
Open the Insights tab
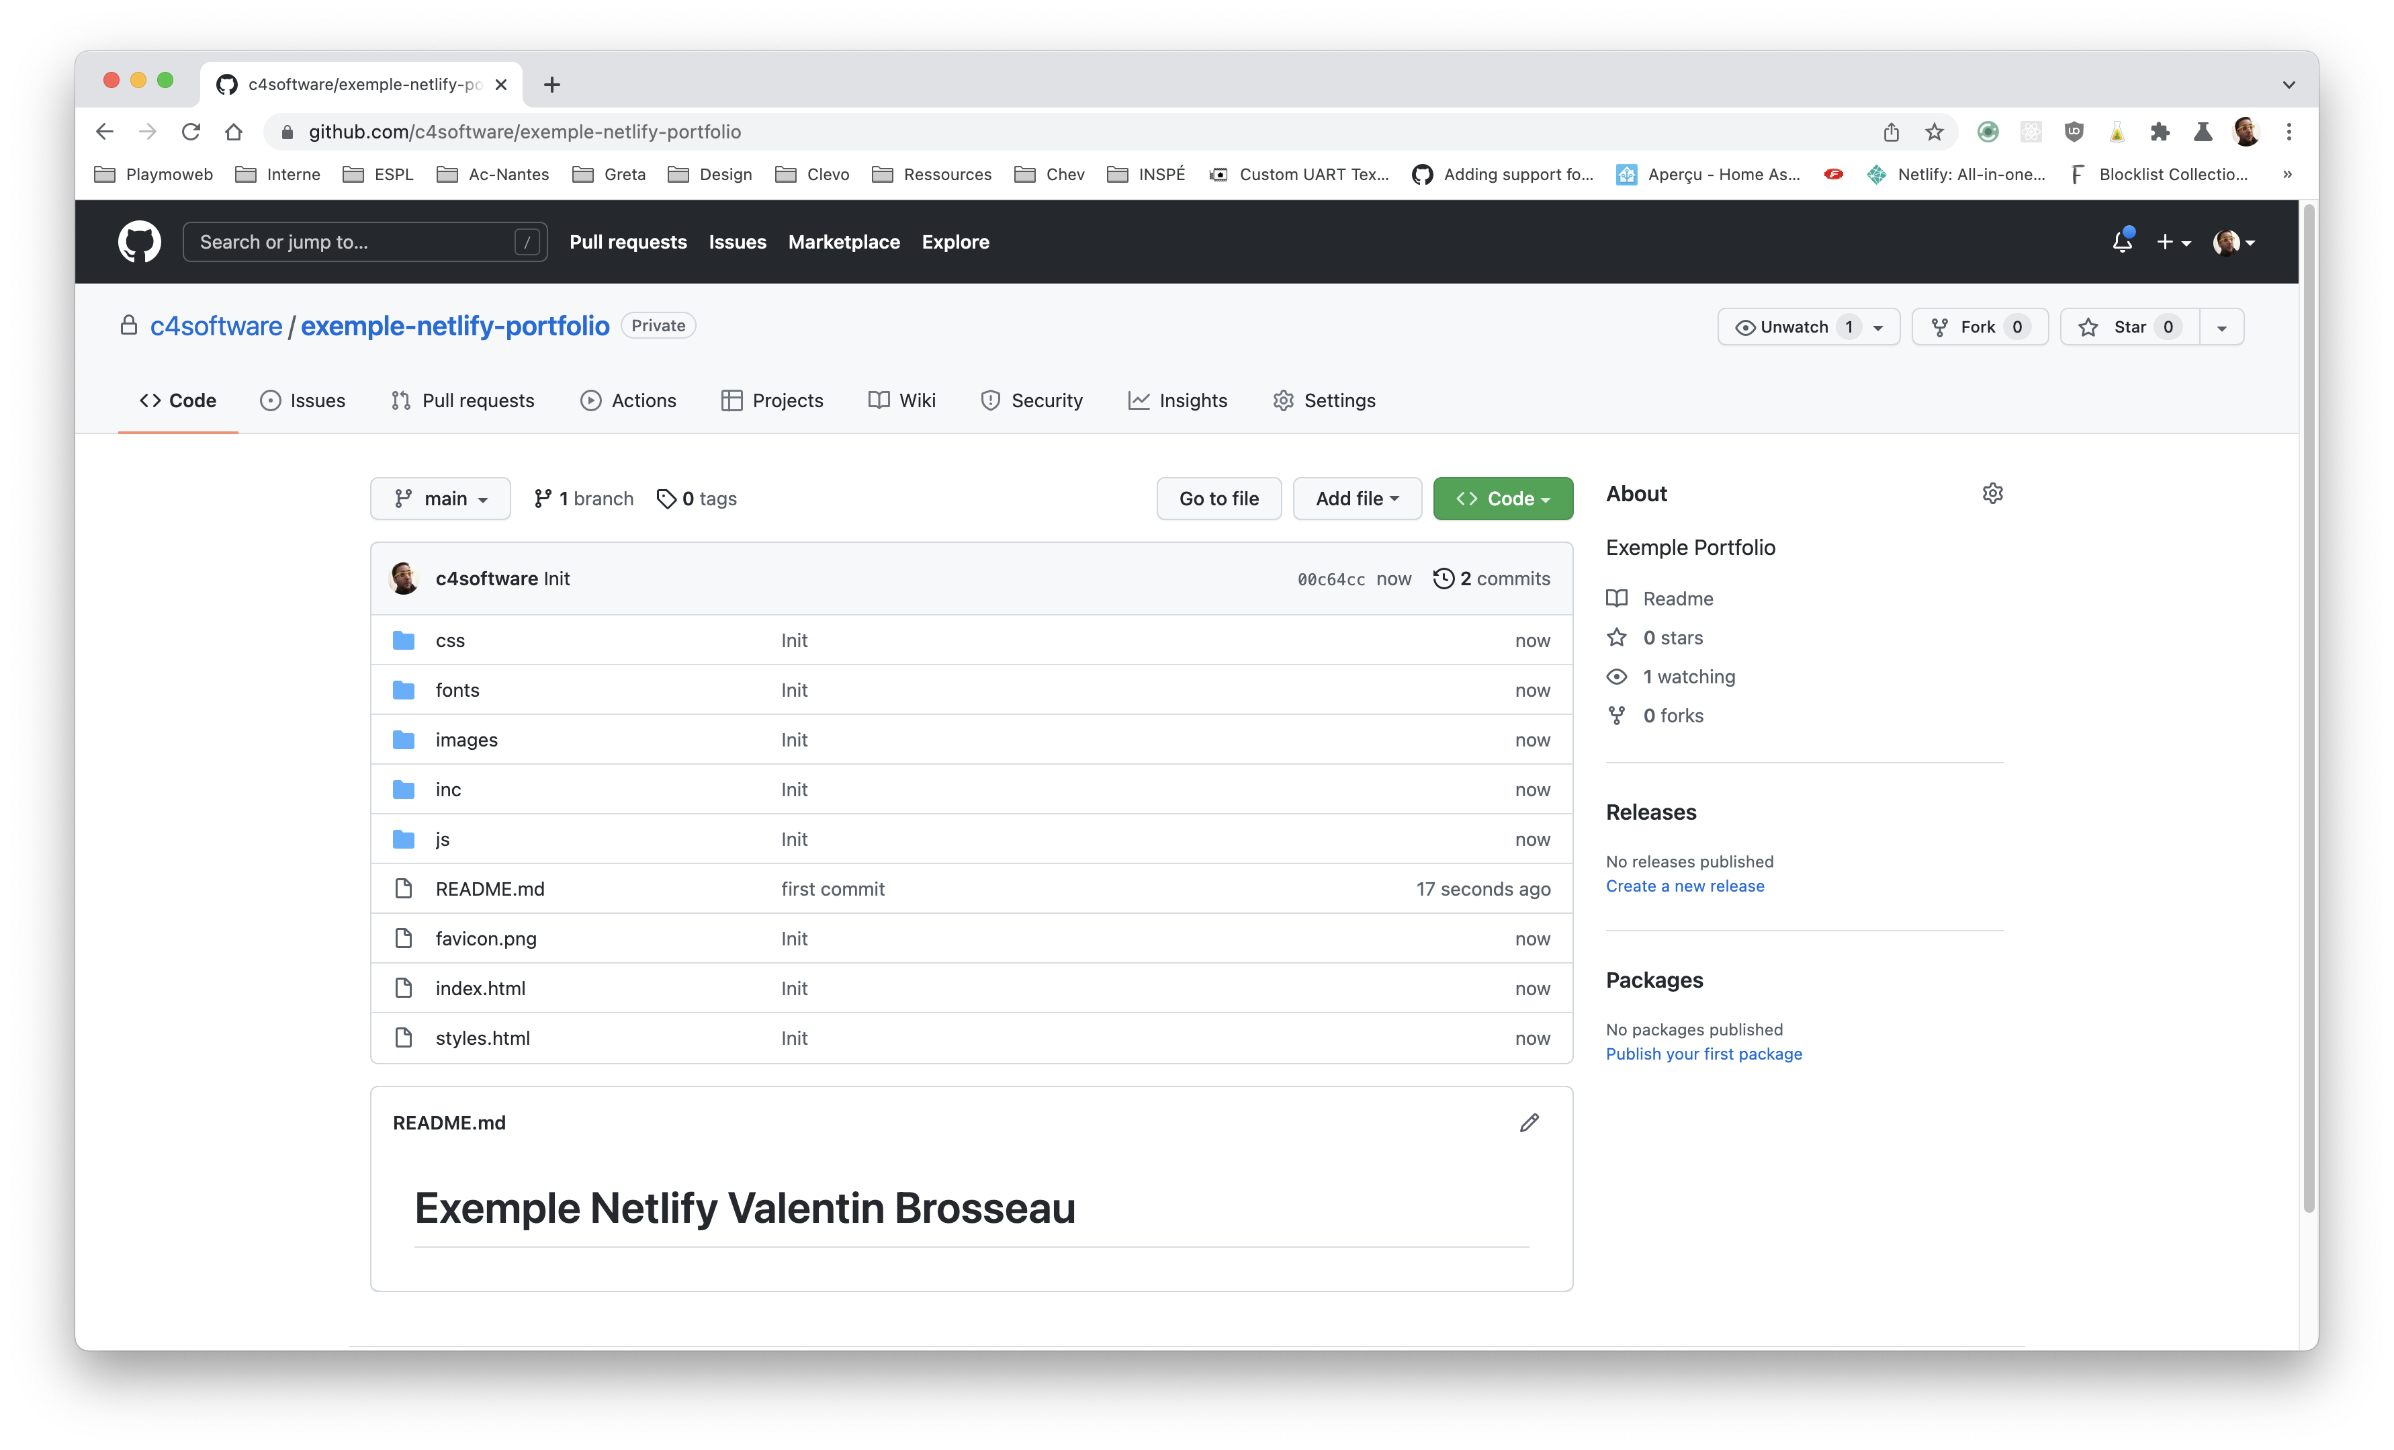point(1178,400)
